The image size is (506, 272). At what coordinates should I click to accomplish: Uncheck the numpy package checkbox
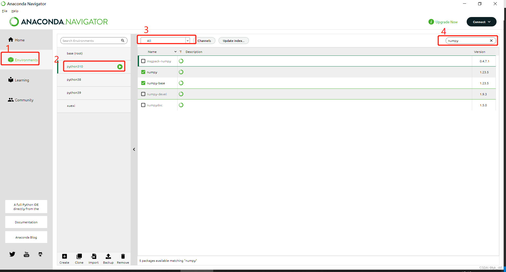pyautogui.click(x=143, y=72)
